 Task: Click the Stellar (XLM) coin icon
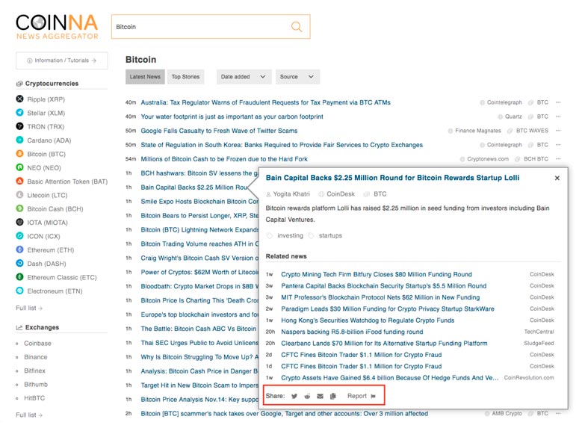click(19, 112)
